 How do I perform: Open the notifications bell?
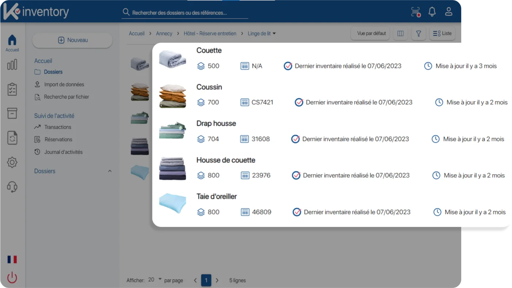click(432, 12)
